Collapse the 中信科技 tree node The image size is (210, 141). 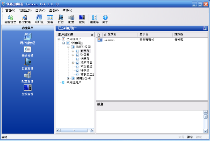coord(64,43)
